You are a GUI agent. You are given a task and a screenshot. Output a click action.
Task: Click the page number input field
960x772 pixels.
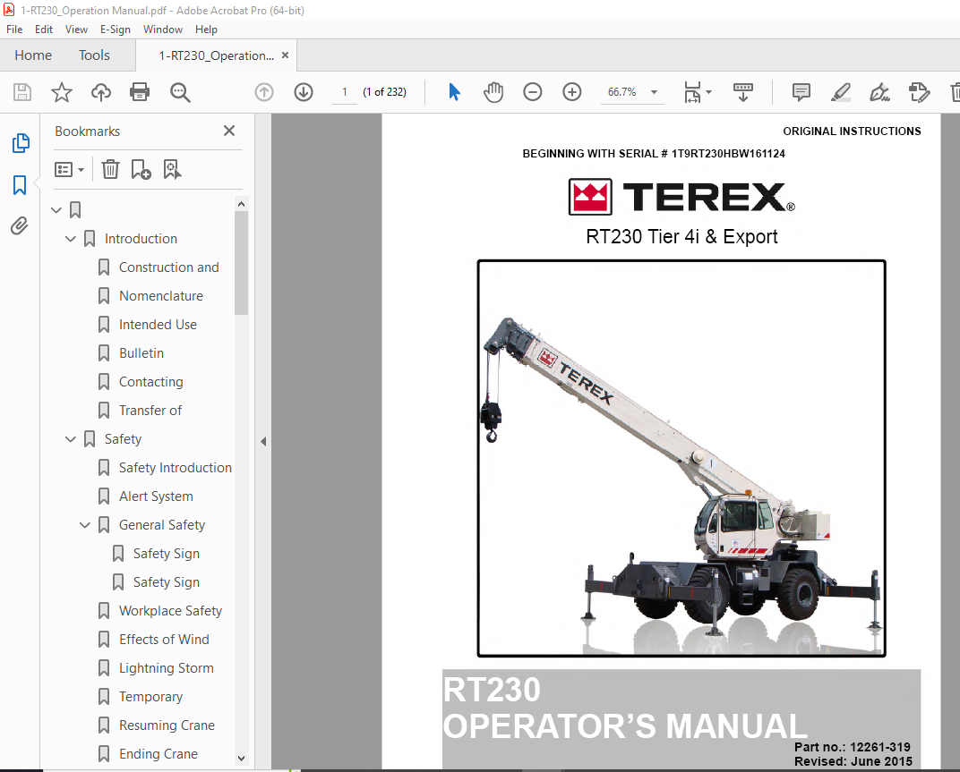click(x=345, y=92)
